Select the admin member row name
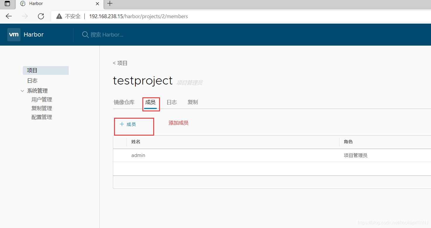431x228 pixels. [x=138, y=156]
